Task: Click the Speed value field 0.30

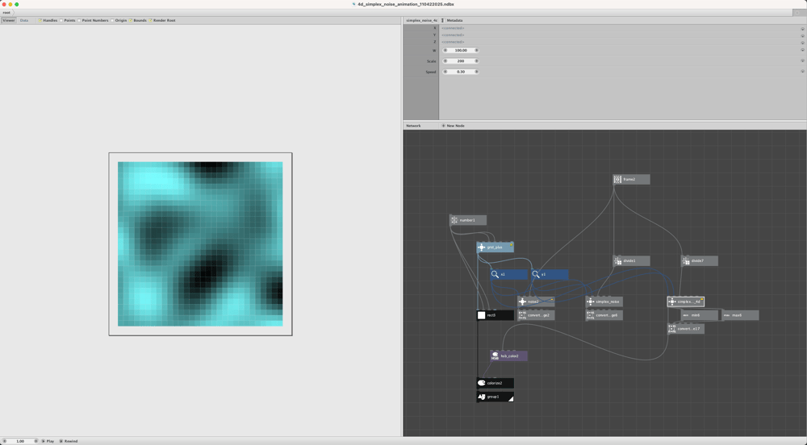Action: (x=461, y=72)
